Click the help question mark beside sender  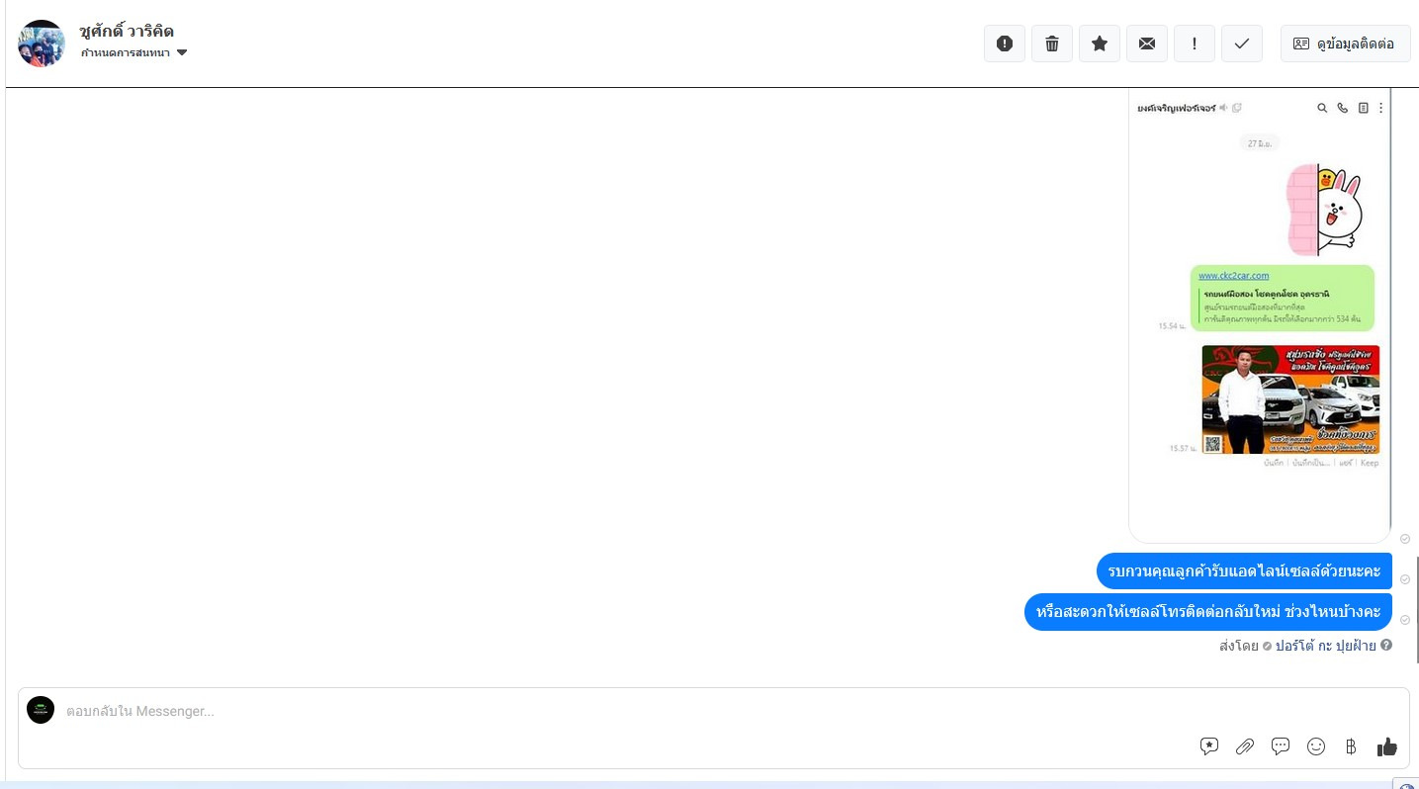1386,646
